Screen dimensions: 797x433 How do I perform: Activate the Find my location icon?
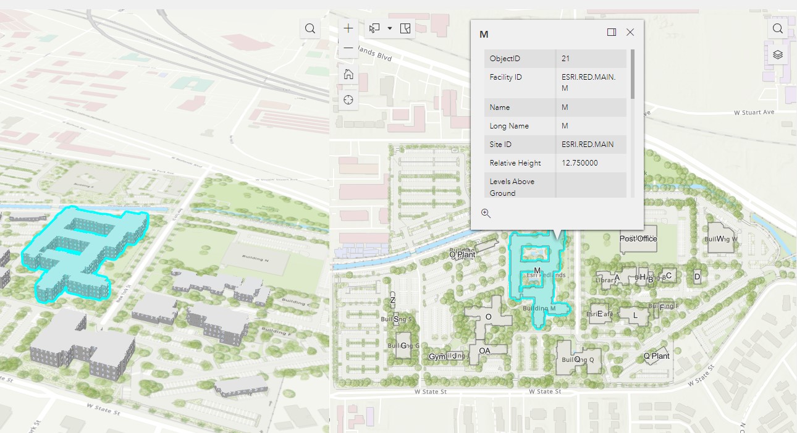click(x=348, y=99)
